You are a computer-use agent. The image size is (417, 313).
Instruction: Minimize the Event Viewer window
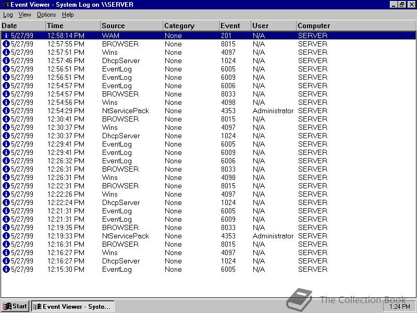(x=394, y=5)
